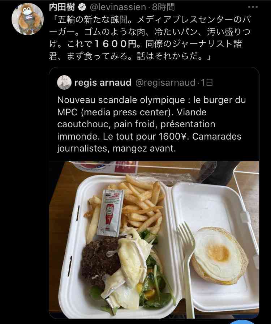This screenshot has height=324, width=271.
Task: Visit the @levinassien handle
Action: (x=118, y=7)
